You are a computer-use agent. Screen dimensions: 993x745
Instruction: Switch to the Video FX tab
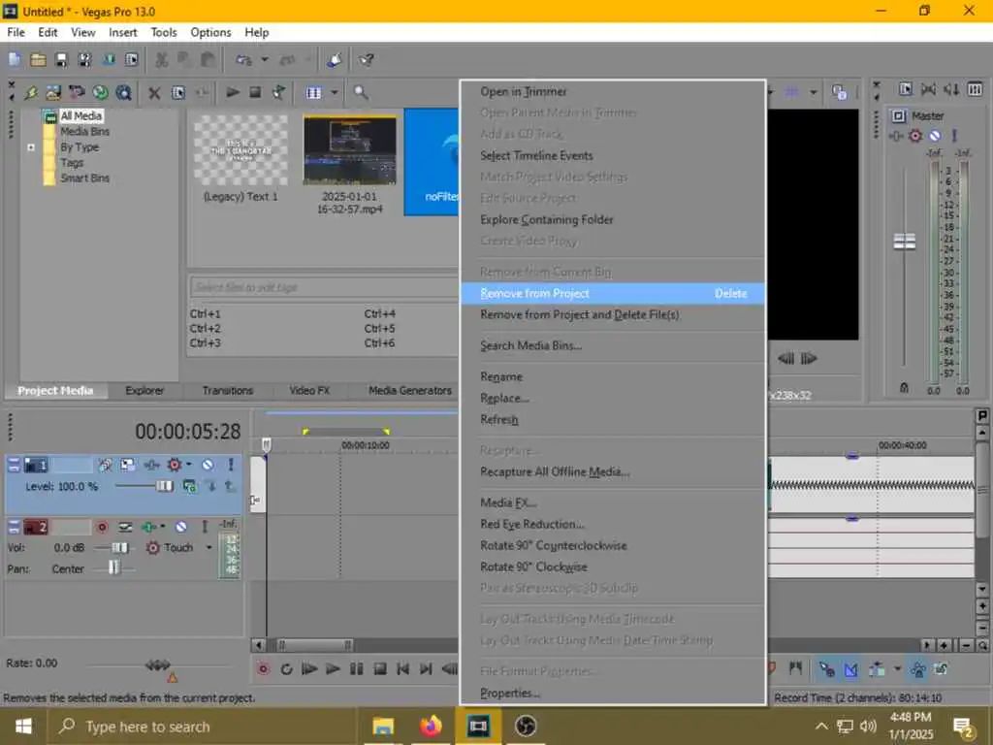tap(309, 391)
